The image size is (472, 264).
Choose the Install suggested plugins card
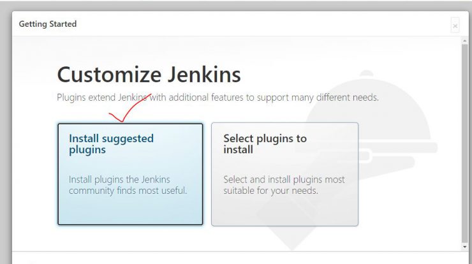[x=130, y=174]
